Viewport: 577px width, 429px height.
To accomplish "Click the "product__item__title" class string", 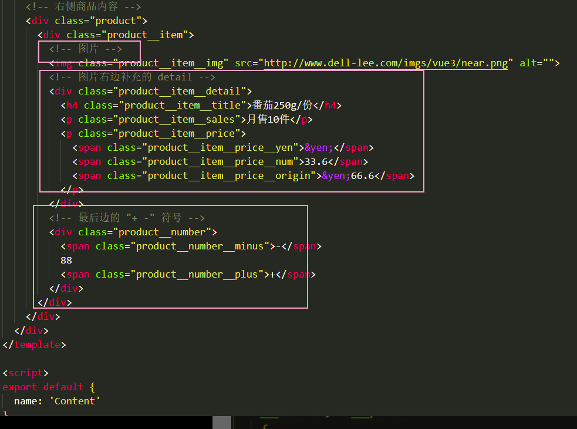I will point(182,105).
